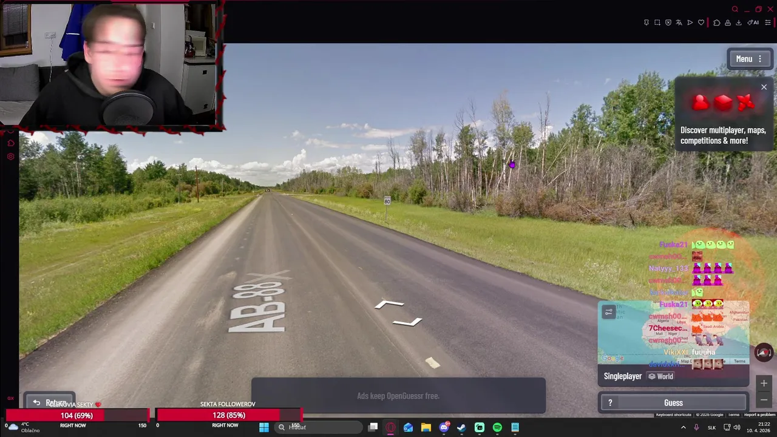This screenshot has width=777, height=437.
Task: Open Report a problem link
Action: click(759, 415)
